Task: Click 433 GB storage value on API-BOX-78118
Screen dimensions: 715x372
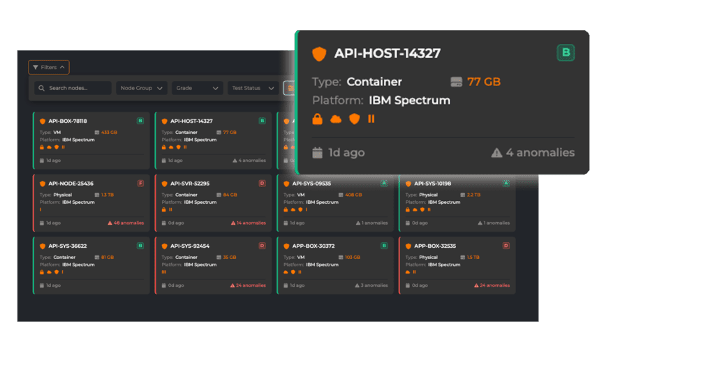Action: (x=109, y=132)
